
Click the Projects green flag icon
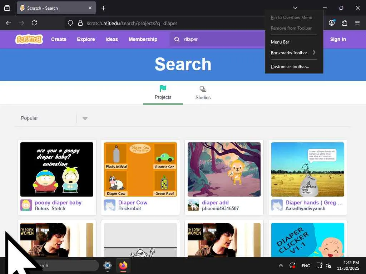click(x=163, y=88)
